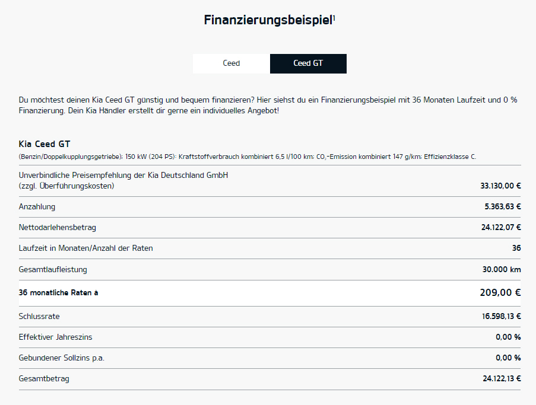Click the Anzahlung row label

pos(37,207)
